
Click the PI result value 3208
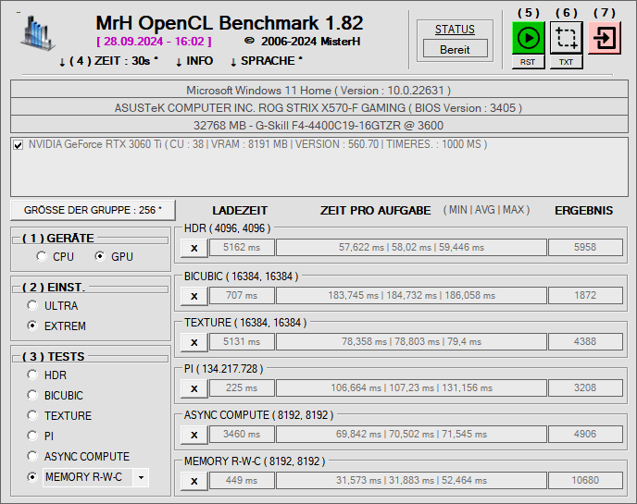coord(585,388)
